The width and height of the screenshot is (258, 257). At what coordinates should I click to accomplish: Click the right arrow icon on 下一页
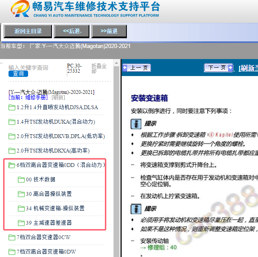pyautogui.click(x=230, y=68)
